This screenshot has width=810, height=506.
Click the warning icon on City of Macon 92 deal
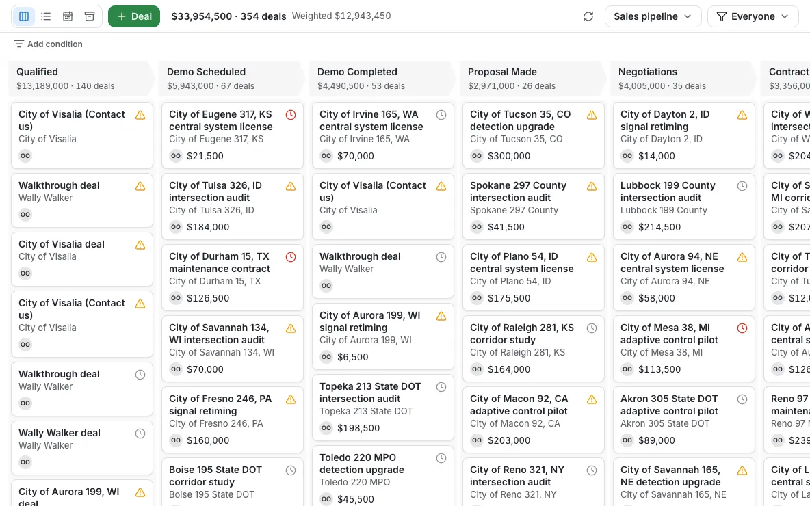pos(592,399)
